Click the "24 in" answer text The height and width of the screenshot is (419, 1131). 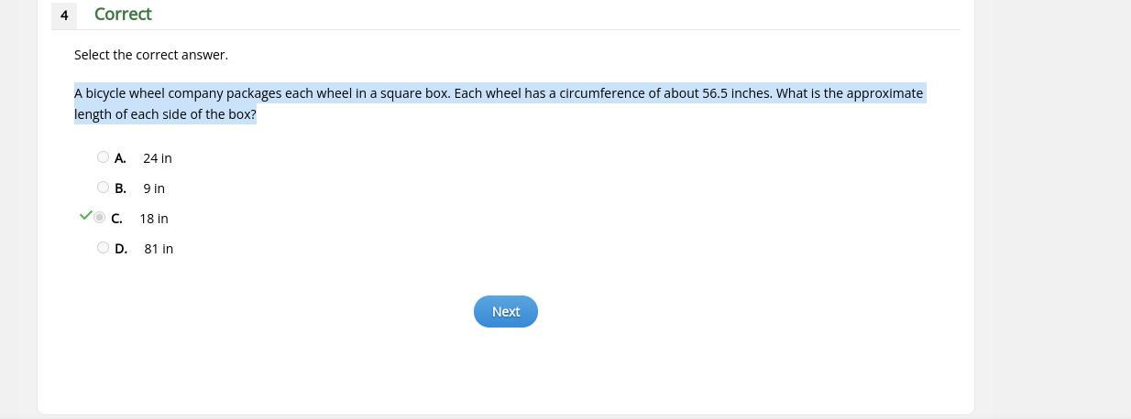click(158, 158)
